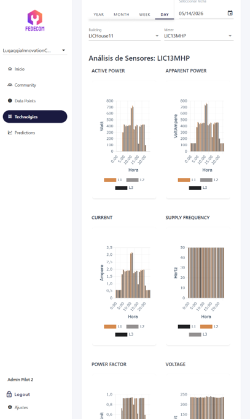Open the Technolgies menu item

(35, 117)
